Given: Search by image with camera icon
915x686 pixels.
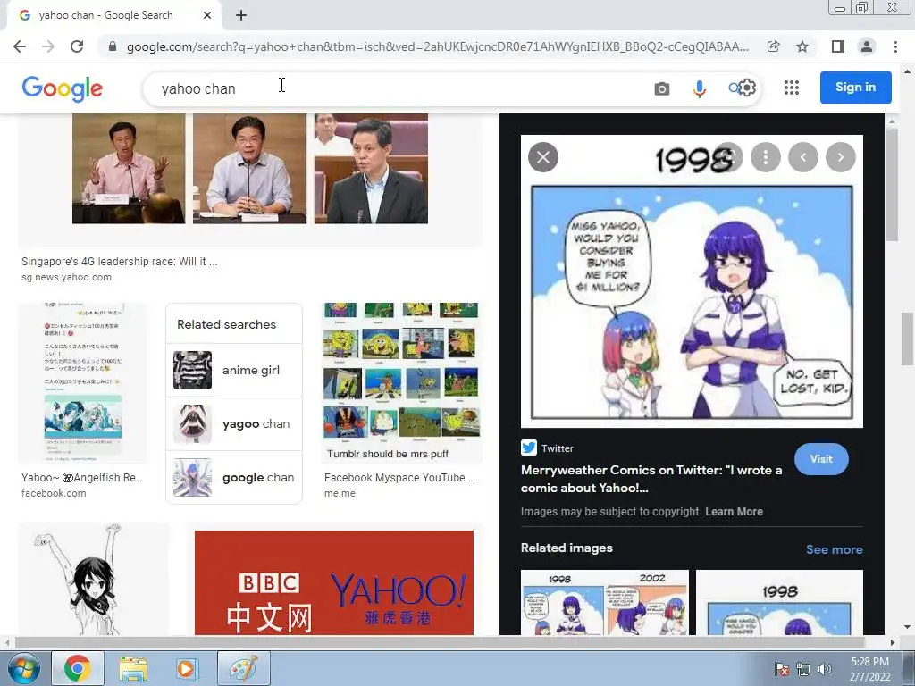Looking at the screenshot, I should click(662, 88).
